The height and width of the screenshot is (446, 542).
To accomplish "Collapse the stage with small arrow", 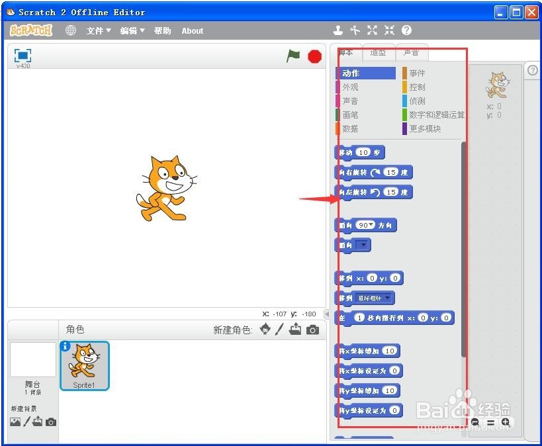I will pyautogui.click(x=327, y=314).
